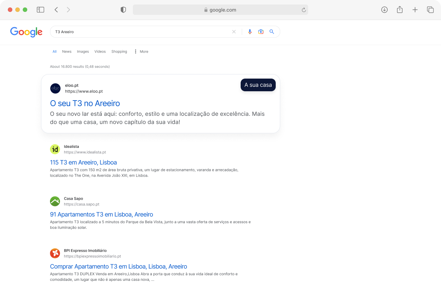The width and height of the screenshot is (441, 292).
Task: Click the BPI snippet about T3 DUPLEX
Action: point(144,277)
